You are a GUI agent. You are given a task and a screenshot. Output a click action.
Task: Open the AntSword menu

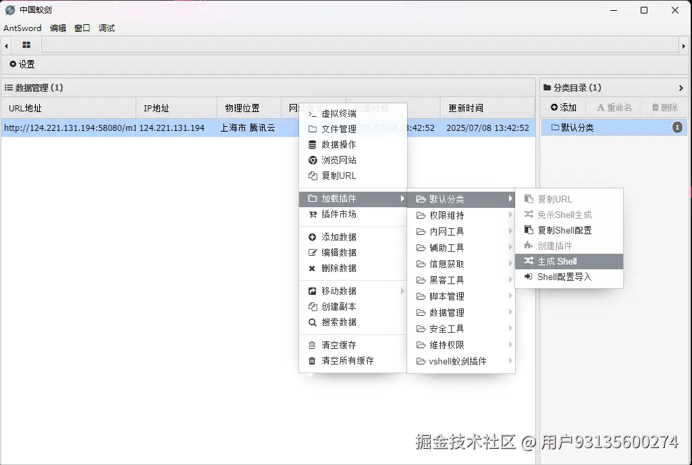tap(22, 28)
